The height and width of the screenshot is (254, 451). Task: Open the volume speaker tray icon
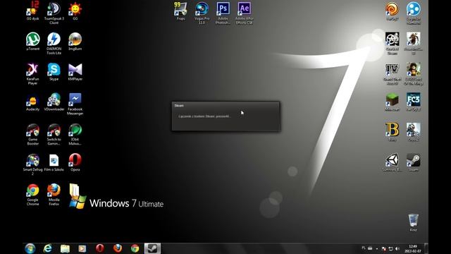pyautogui.click(x=397, y=248)
